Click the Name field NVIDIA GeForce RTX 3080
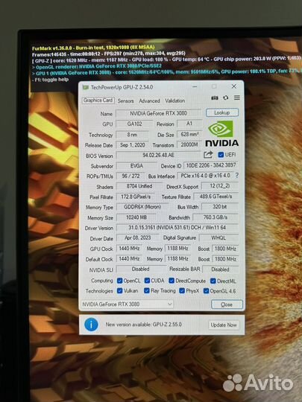 [x=158, y=113]
